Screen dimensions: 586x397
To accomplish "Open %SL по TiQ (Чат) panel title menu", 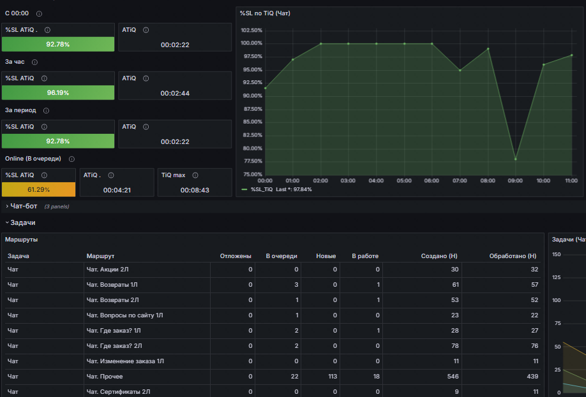I will tap(265, 13).
